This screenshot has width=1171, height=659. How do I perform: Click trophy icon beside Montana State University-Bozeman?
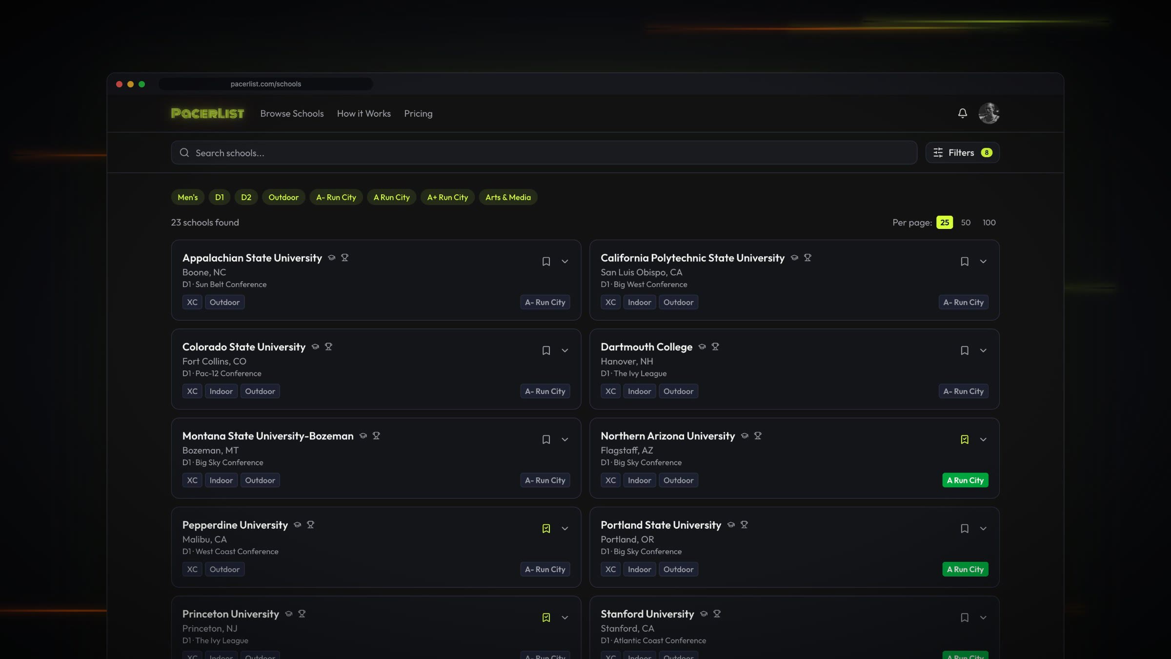376,435
